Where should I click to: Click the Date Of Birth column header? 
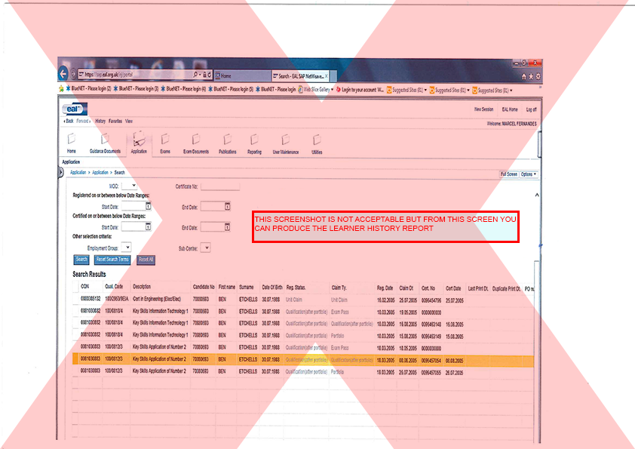tap(272, 288)
